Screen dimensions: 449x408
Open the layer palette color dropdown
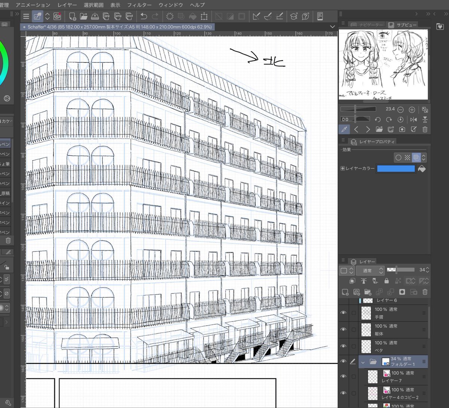[346, 270]
